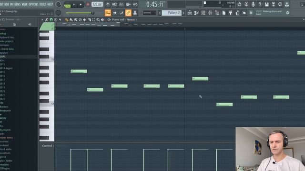Viewport: 305px width, 171px height.
Task: Click the step editing arrow icon
Action: coord(114,13)
